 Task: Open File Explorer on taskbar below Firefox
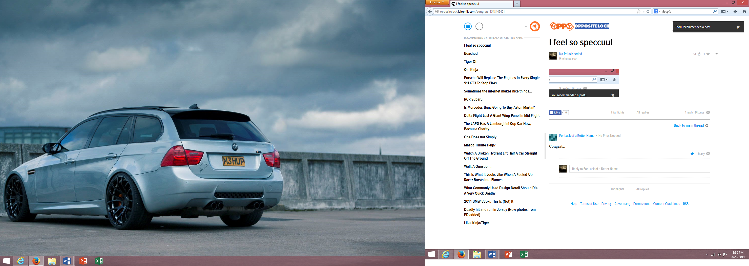coord(477,254)
